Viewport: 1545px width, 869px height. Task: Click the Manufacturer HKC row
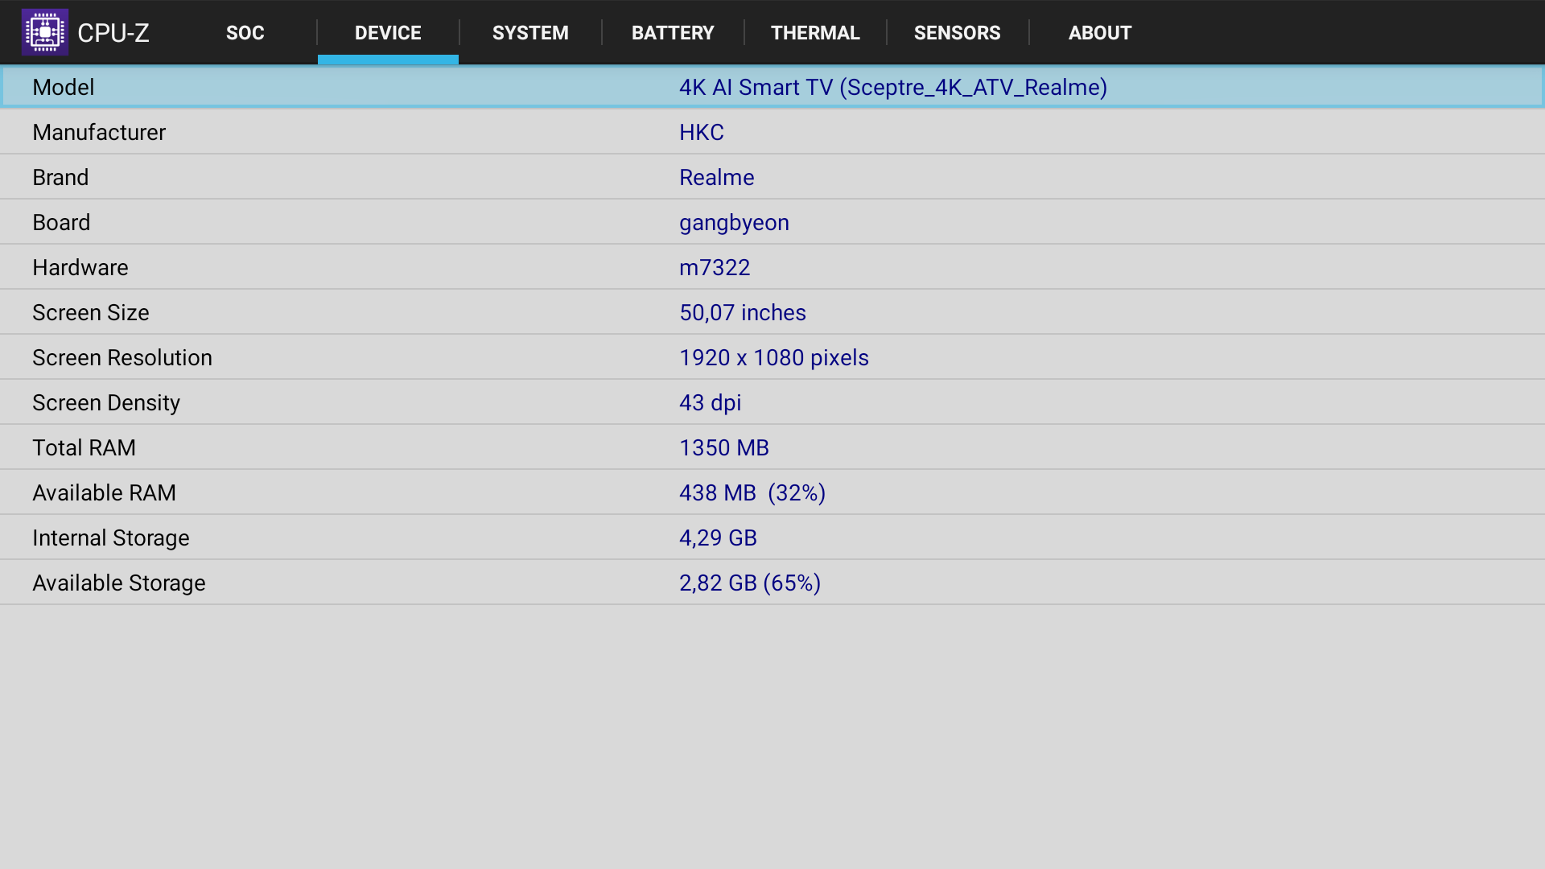click(x=772, y=132)
